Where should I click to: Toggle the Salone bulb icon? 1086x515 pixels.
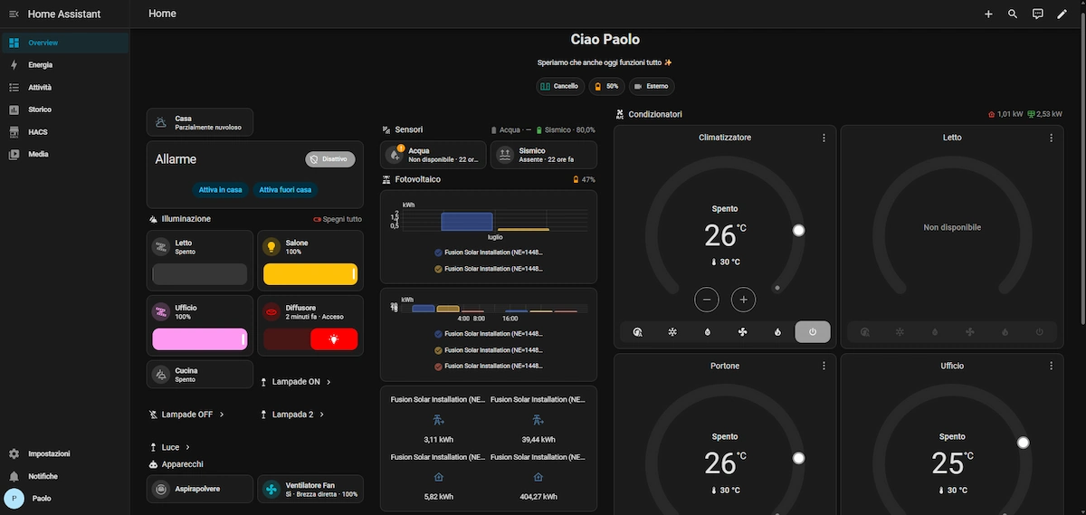click(271, 246)
